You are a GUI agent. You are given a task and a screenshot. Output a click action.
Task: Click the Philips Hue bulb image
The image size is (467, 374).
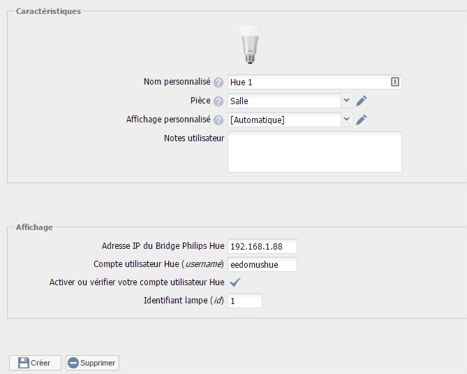click(x=250, y=45)
